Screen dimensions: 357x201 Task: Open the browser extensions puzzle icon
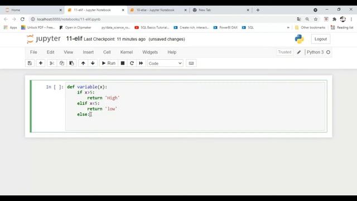334,20
